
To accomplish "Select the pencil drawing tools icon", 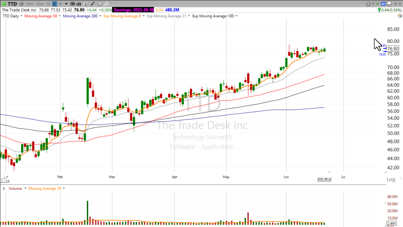I will [x=92, y=4].
